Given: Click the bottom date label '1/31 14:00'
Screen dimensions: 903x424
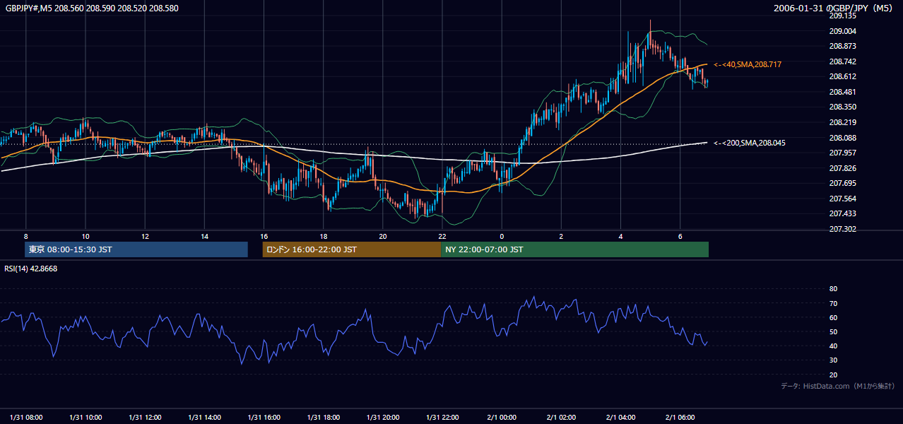Looking at the screenshot, I should 204,416.
